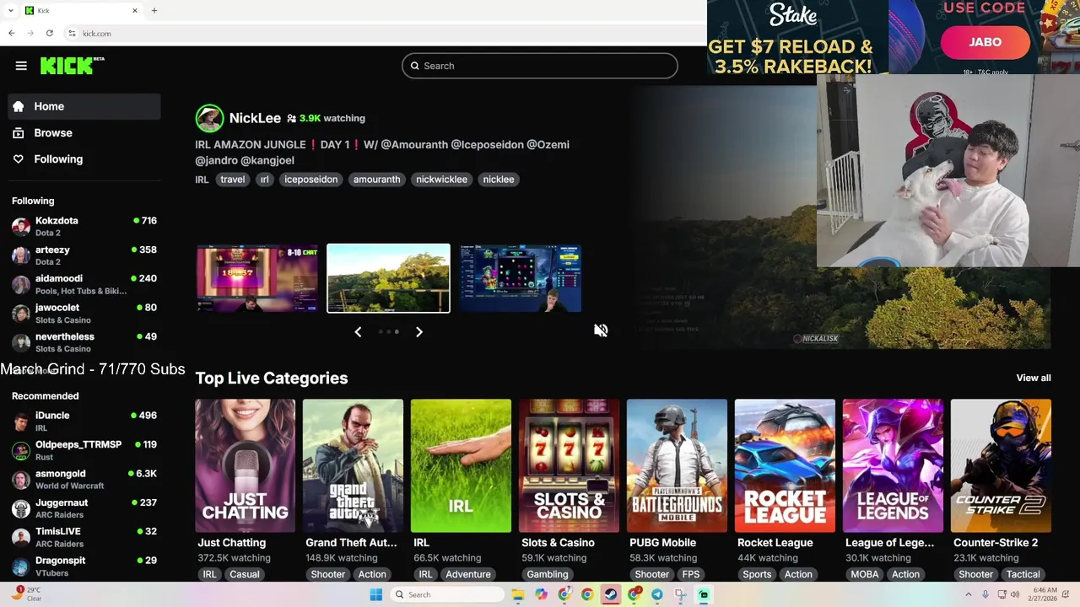Open asmongold recommended channel
Image resolution: width=1080 pixels, height=607 pixels.
coord(84,479)
